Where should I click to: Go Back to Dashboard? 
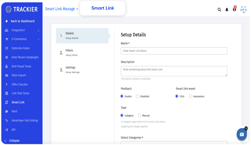tap(22, 21)
